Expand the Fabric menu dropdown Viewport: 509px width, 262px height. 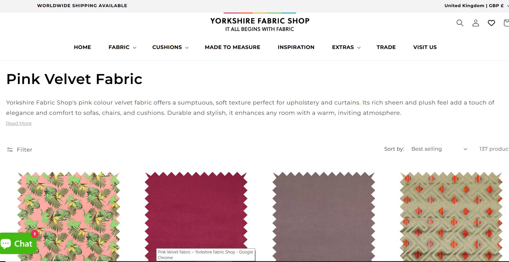tap(122, 47)
